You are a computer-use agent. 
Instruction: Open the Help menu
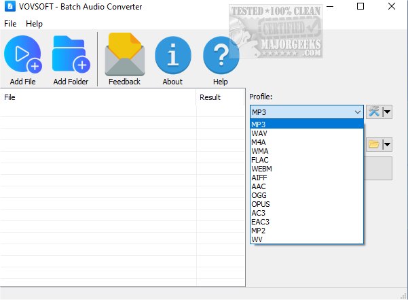(34, 24)
